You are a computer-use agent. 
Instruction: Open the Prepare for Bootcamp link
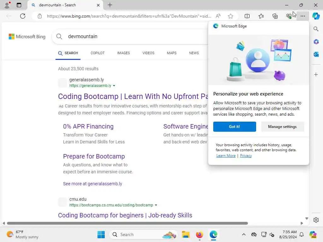94,156
